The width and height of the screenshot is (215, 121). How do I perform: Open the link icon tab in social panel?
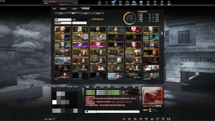point(76,87)
